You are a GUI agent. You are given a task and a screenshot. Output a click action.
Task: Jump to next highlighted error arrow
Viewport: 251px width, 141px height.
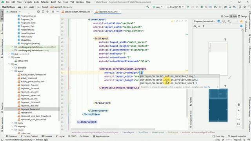186,21
